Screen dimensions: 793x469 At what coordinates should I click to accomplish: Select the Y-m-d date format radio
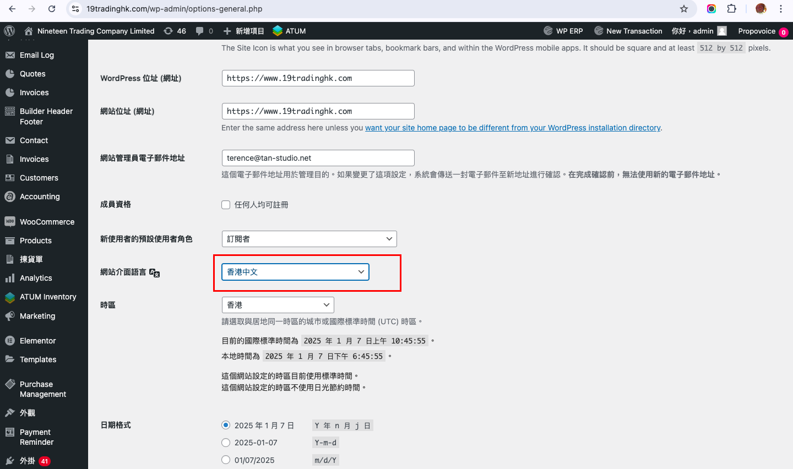tap(226, 443)
